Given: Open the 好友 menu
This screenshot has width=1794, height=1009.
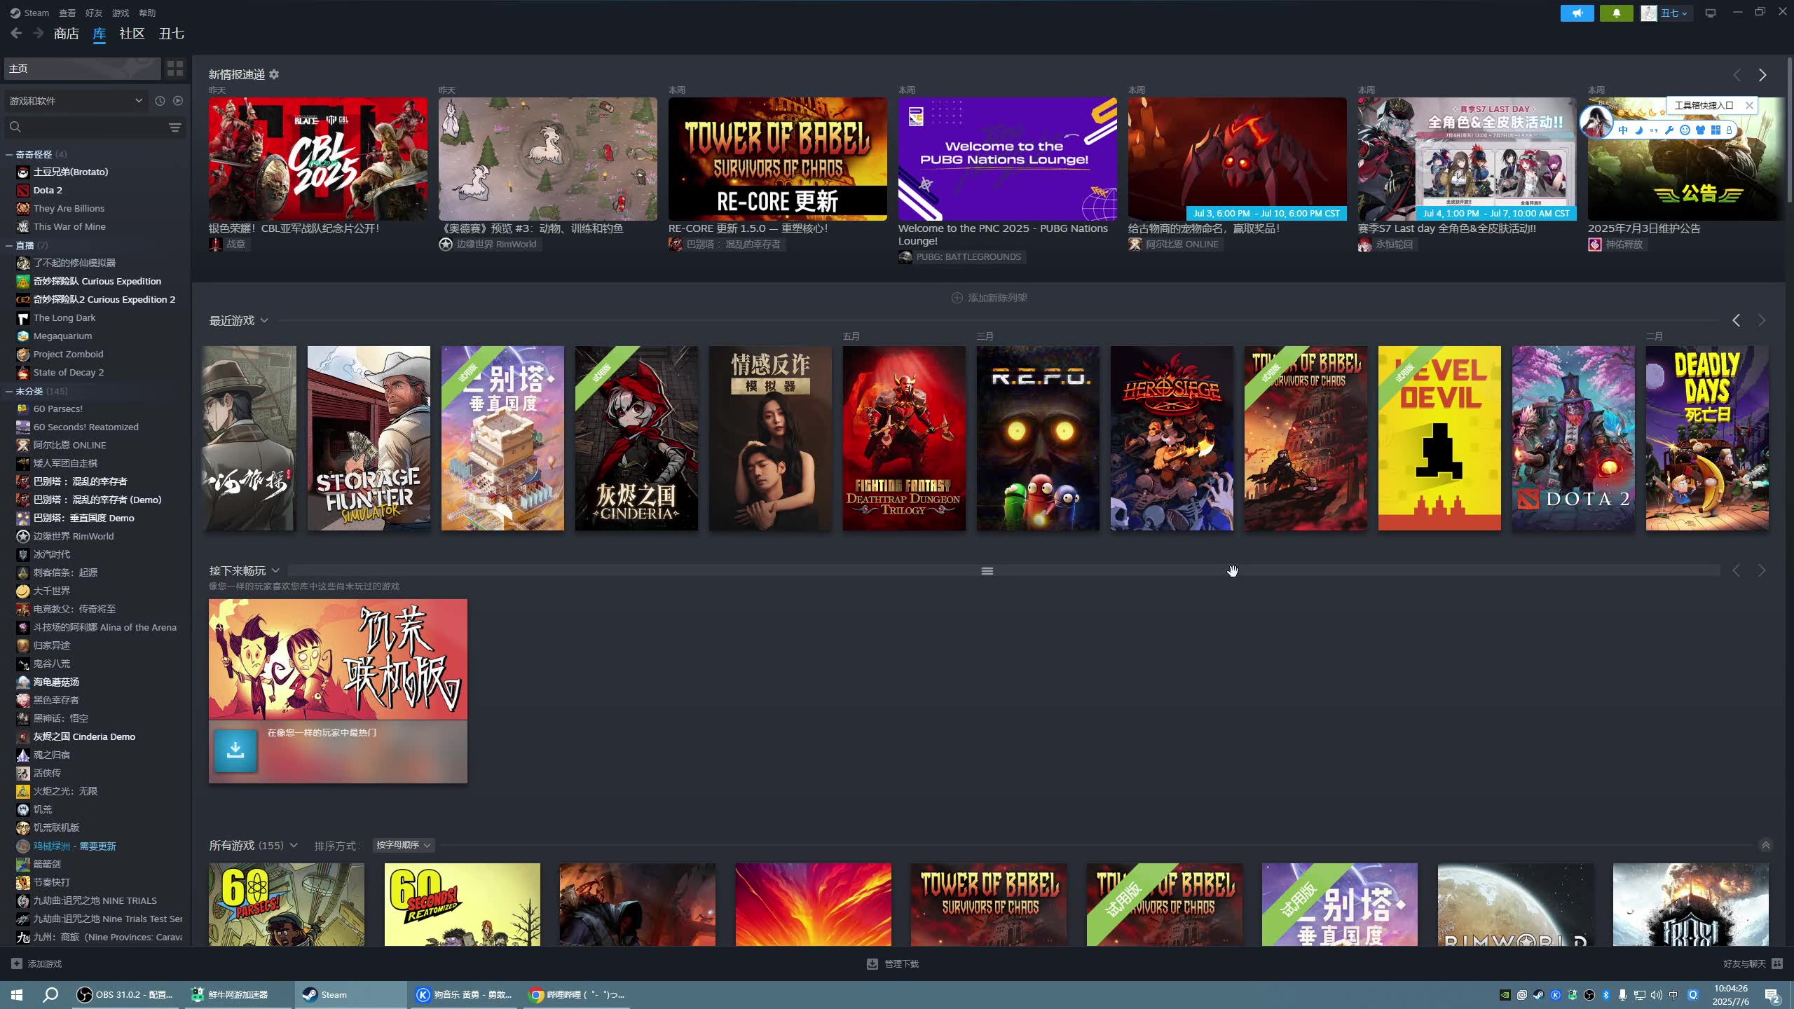Looking at the screenshot, I should (94, 13).
